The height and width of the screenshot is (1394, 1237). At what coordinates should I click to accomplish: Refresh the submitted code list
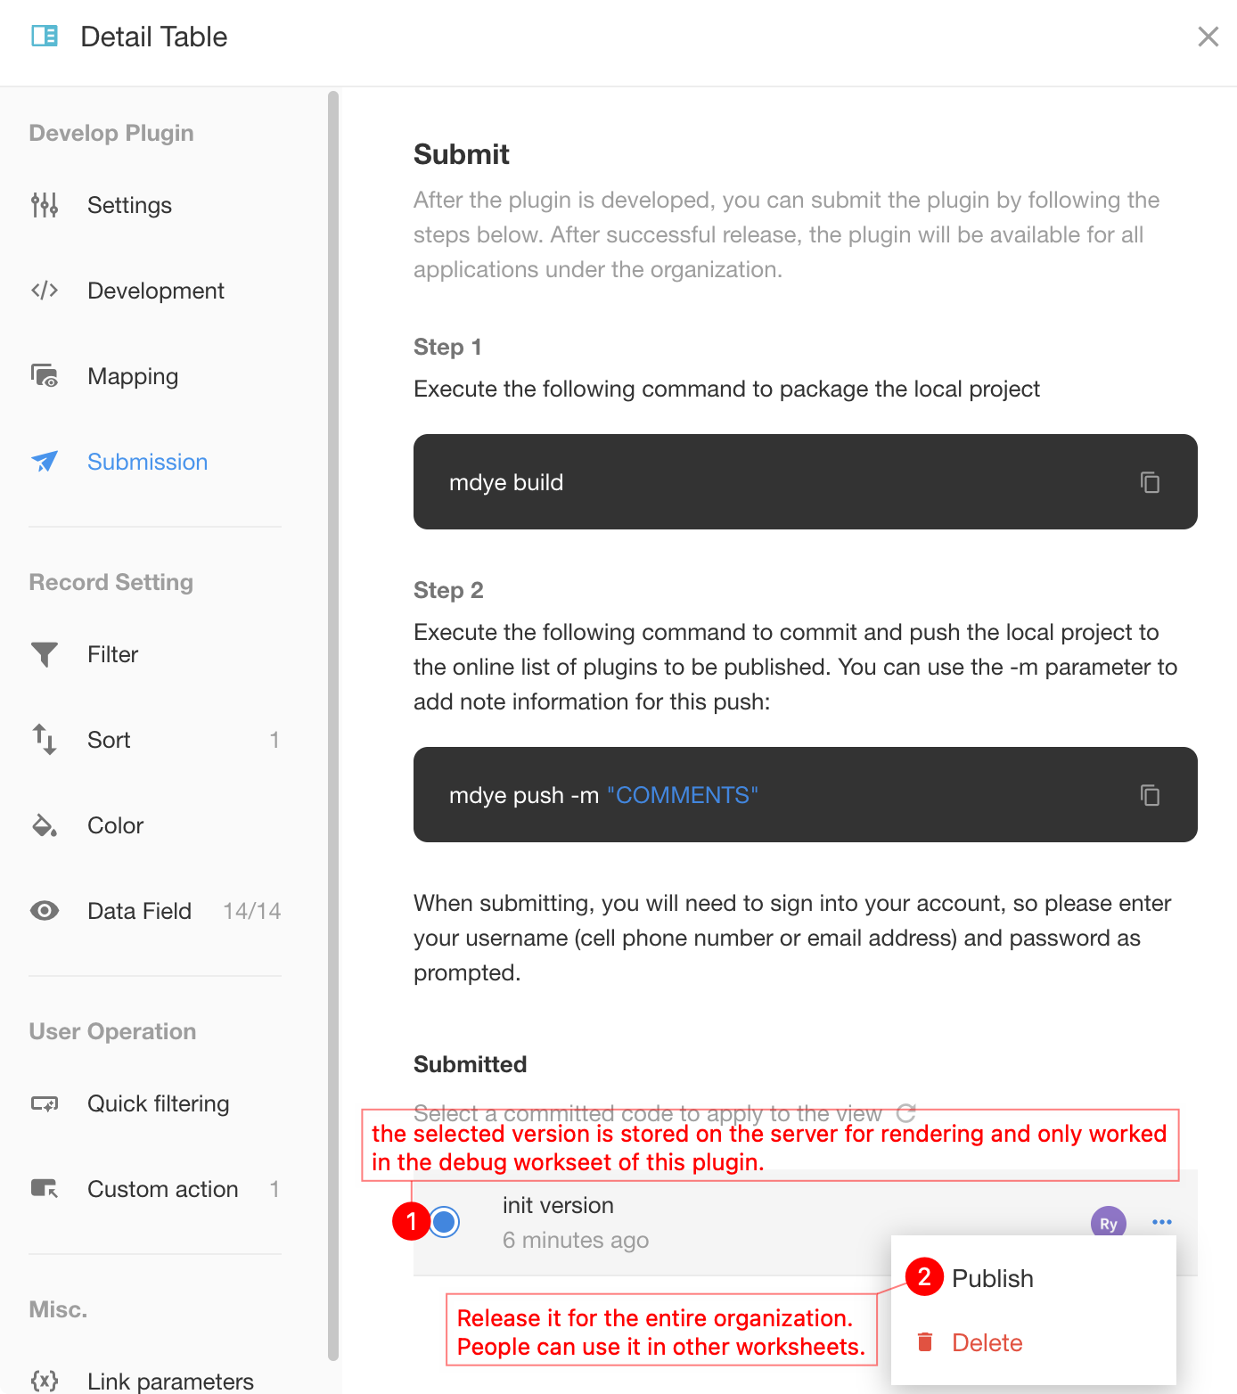pyautogui.click(x=906, y=1112)
